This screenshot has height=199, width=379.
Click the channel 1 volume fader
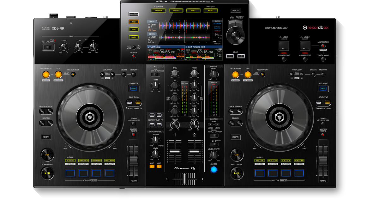click(x=175, y=151)
